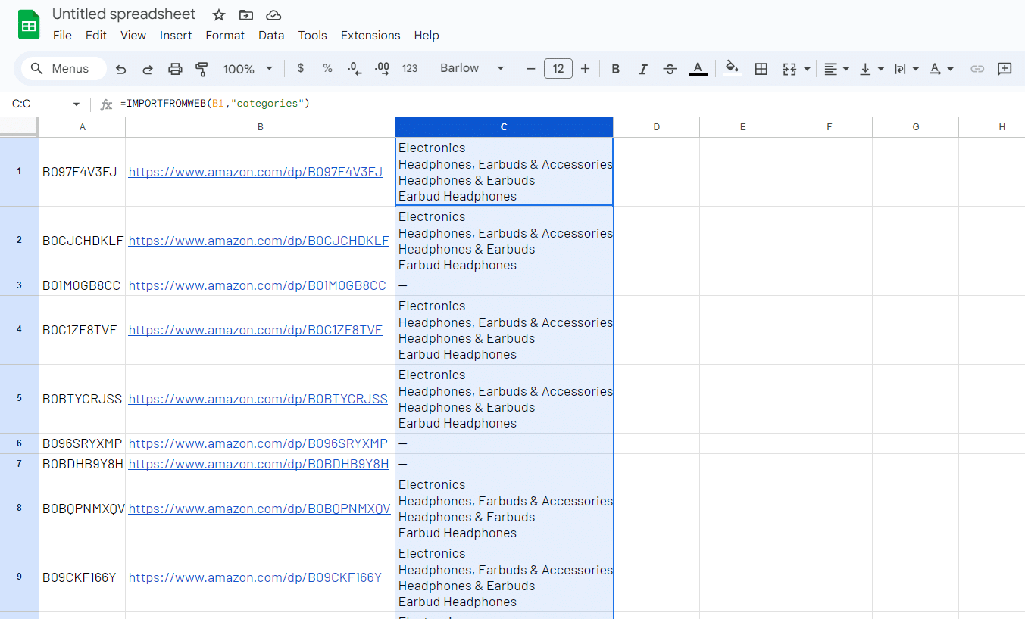Open the borders tool
1025x619 pixels.
(761, 69)
